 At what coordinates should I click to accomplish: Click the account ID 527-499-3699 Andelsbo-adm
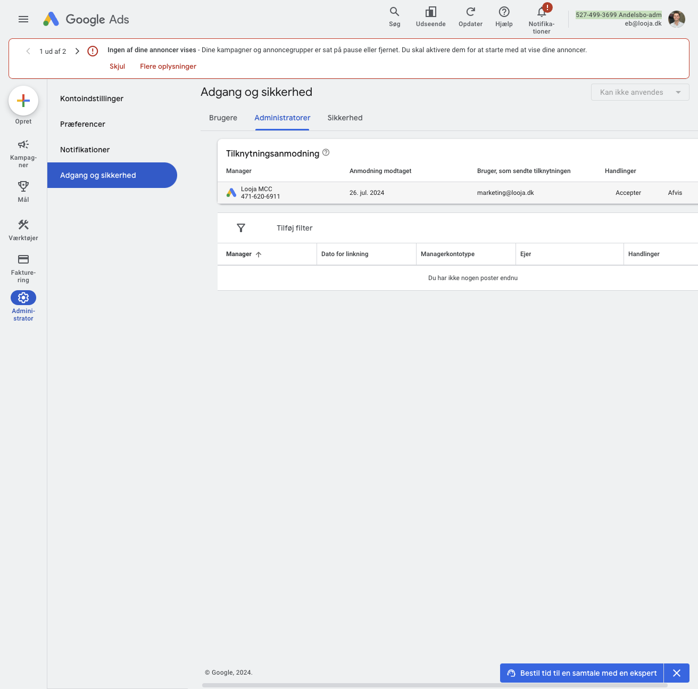click(x=619, y=15)
